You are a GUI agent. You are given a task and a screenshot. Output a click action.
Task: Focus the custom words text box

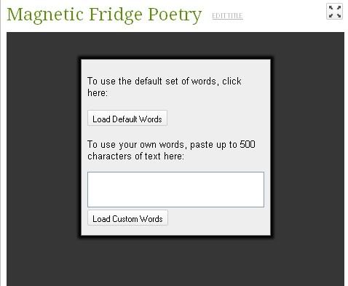pyautogui.click(x=175, y=189)
